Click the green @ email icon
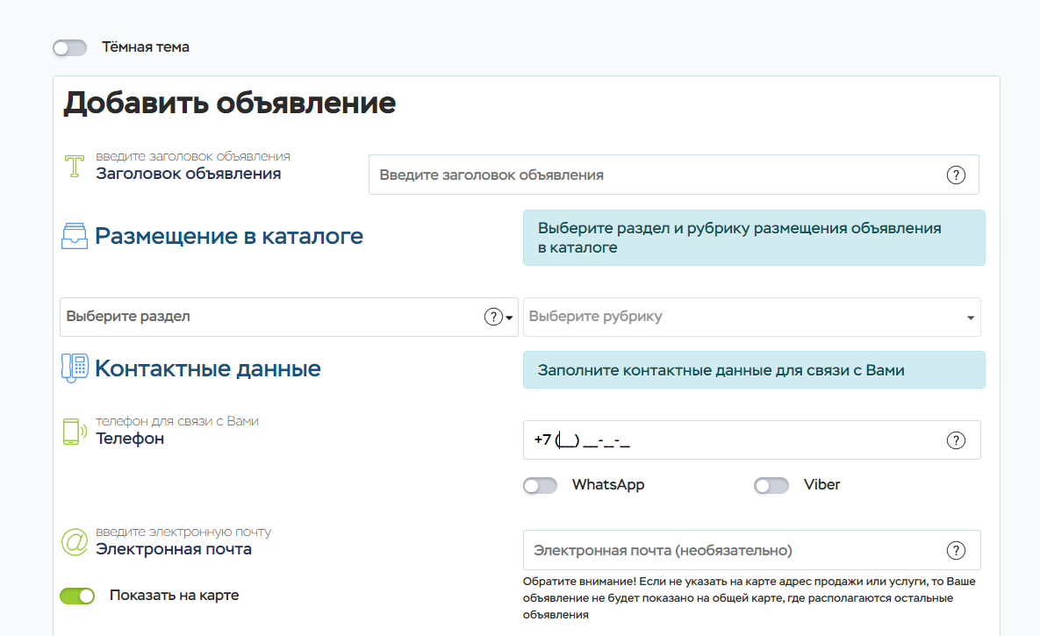This screenshot has height=636, width=1040. [x=75, y=541]
